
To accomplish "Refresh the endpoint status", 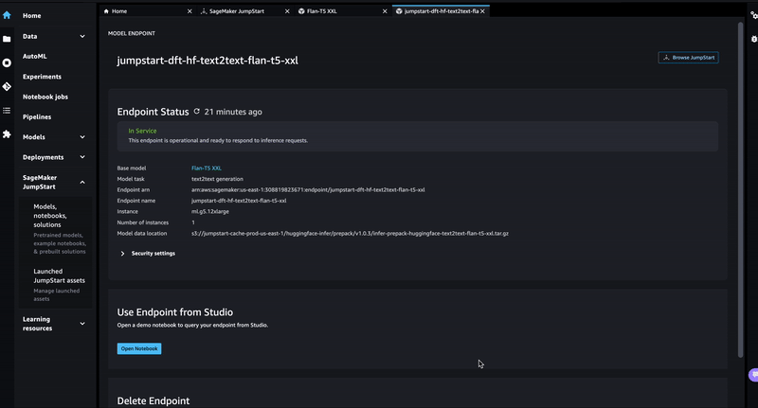I will 197,112.
